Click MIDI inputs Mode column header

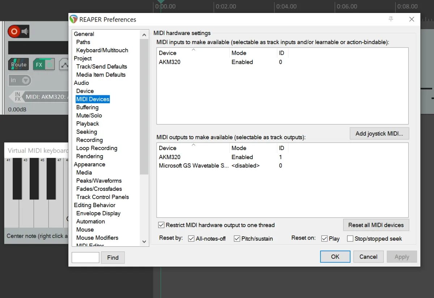[254, 53]
